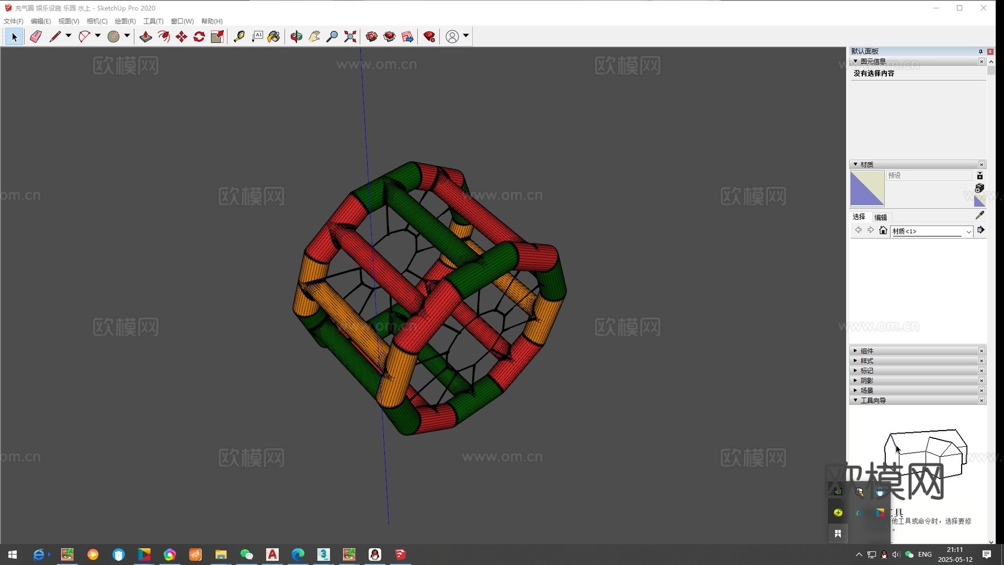Select the Orbit camera tool
Image resolution: width=1004 pixels, height=565 pixels.
point(296,37)
